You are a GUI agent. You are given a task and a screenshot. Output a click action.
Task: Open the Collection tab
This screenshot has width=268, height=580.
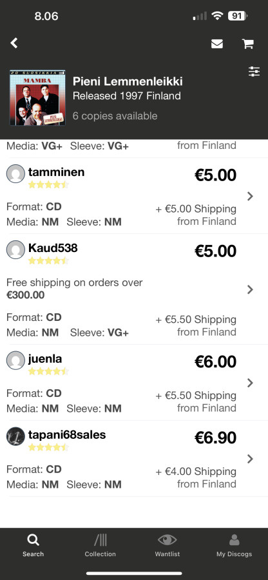point(100,546)
